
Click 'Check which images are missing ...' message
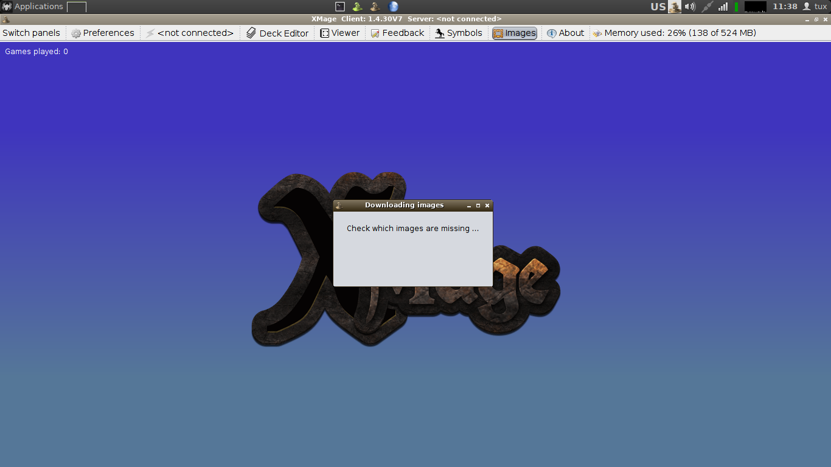(x=412, y=229)
